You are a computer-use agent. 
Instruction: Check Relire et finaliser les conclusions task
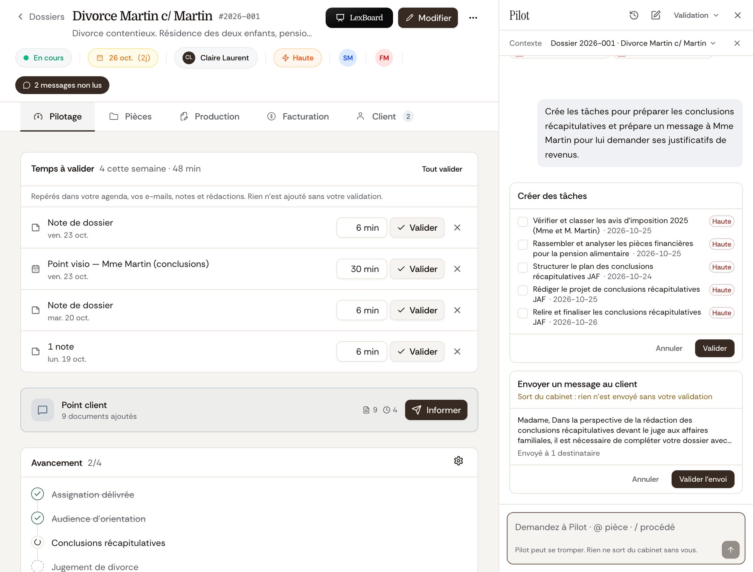(x=523, y=313)
